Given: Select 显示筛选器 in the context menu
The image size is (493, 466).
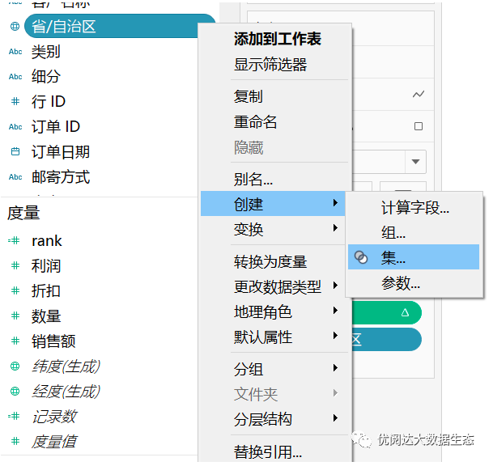Looking at the screenshot, I should [270, 65].
